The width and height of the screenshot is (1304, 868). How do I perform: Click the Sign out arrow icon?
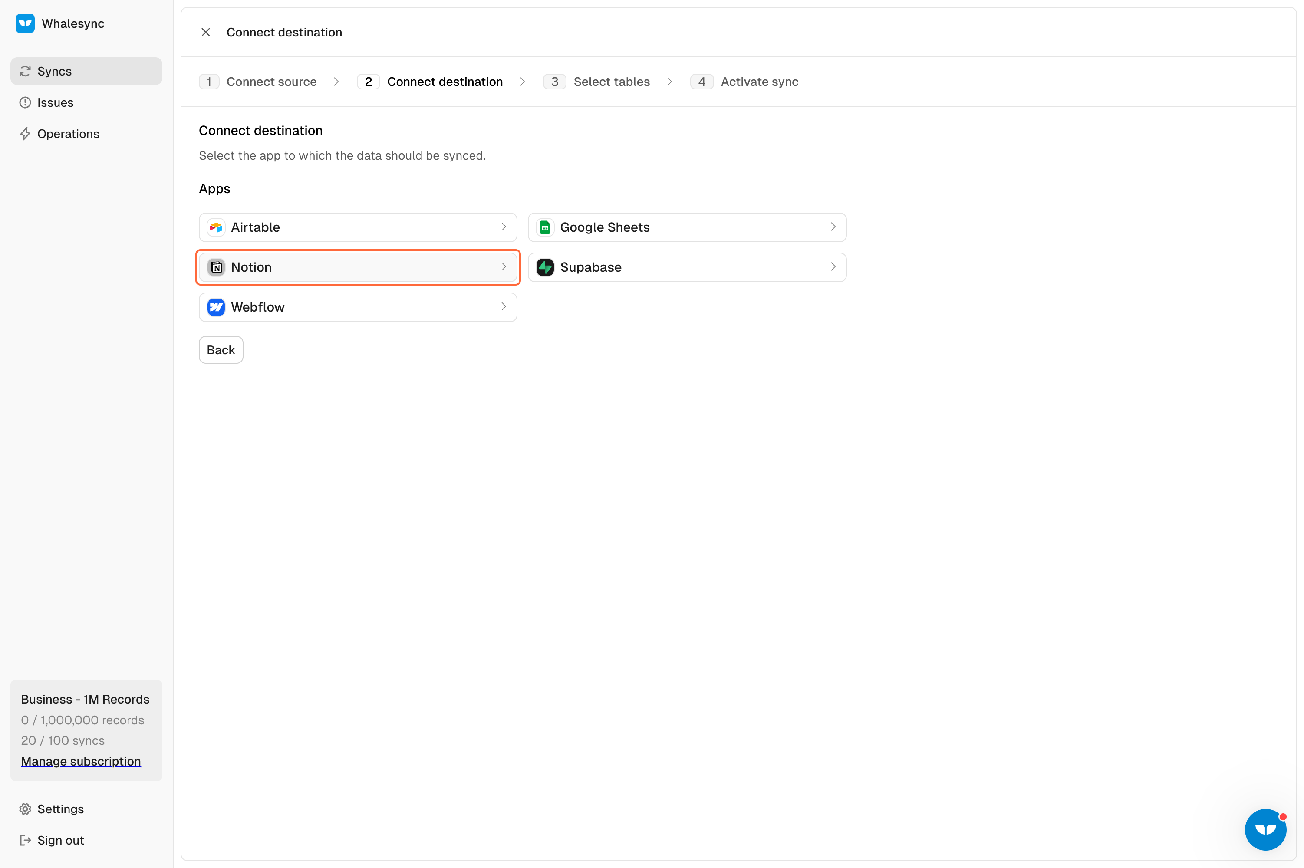pos(25,840)
